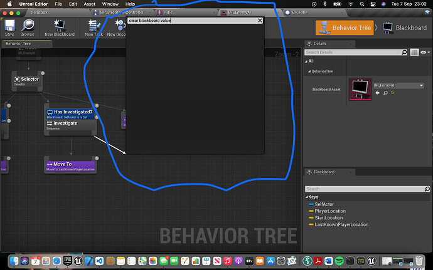Click the Search Details input field

[x=353, y=52]
